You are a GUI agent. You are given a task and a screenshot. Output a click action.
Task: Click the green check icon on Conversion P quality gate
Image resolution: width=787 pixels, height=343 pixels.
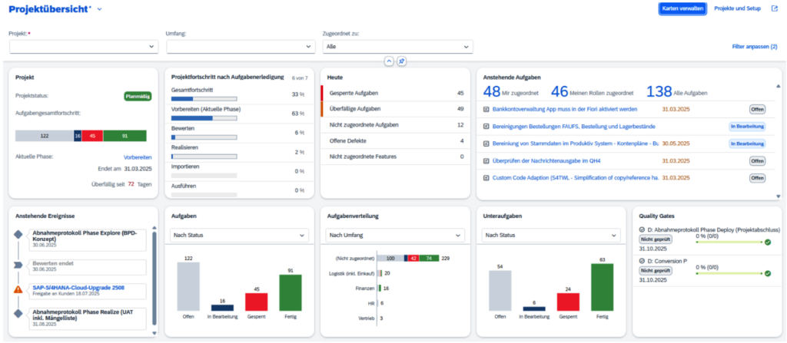[x=768, y=274]
